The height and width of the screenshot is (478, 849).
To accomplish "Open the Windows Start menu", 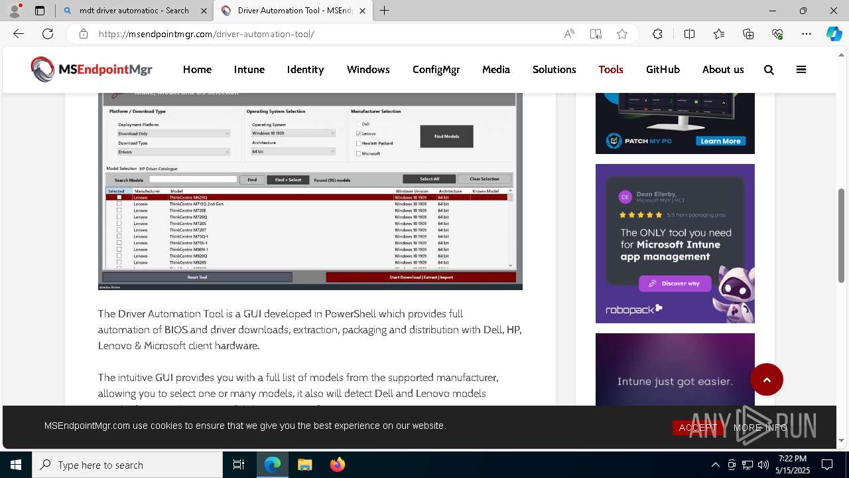I will coord(16,465).
